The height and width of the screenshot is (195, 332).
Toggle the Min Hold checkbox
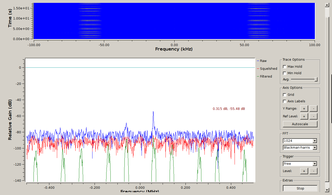[285, 73]
